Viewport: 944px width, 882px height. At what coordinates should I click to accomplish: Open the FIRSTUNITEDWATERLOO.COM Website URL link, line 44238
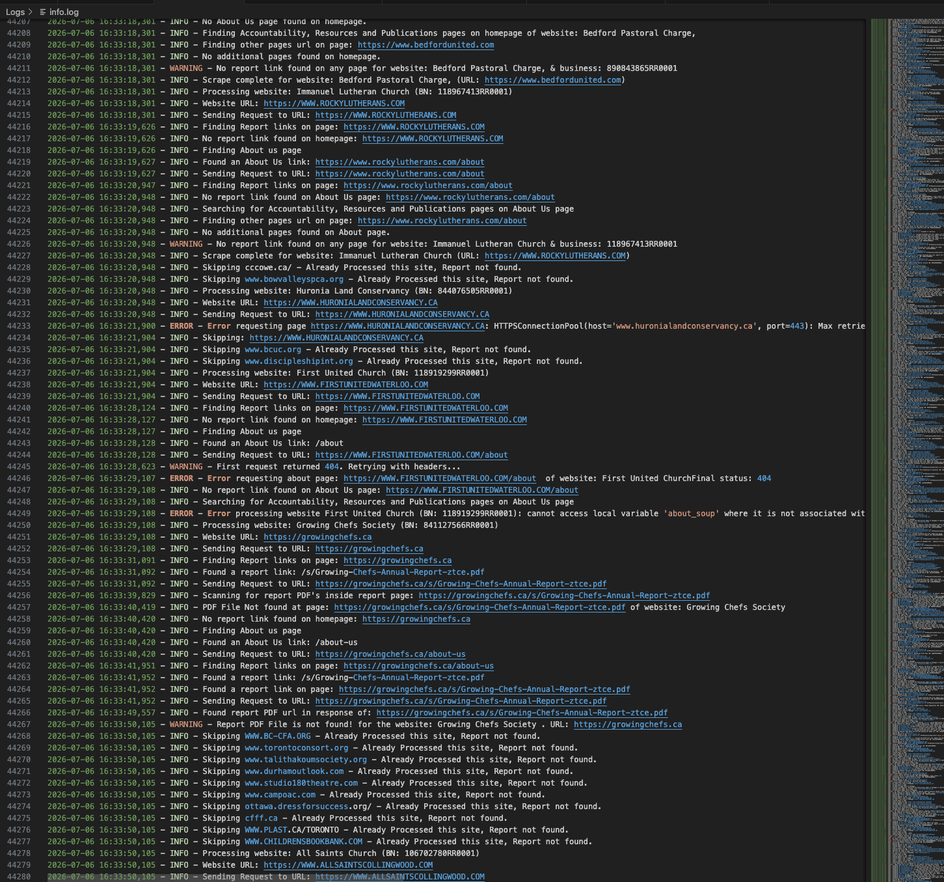click(x=346, y=385)
